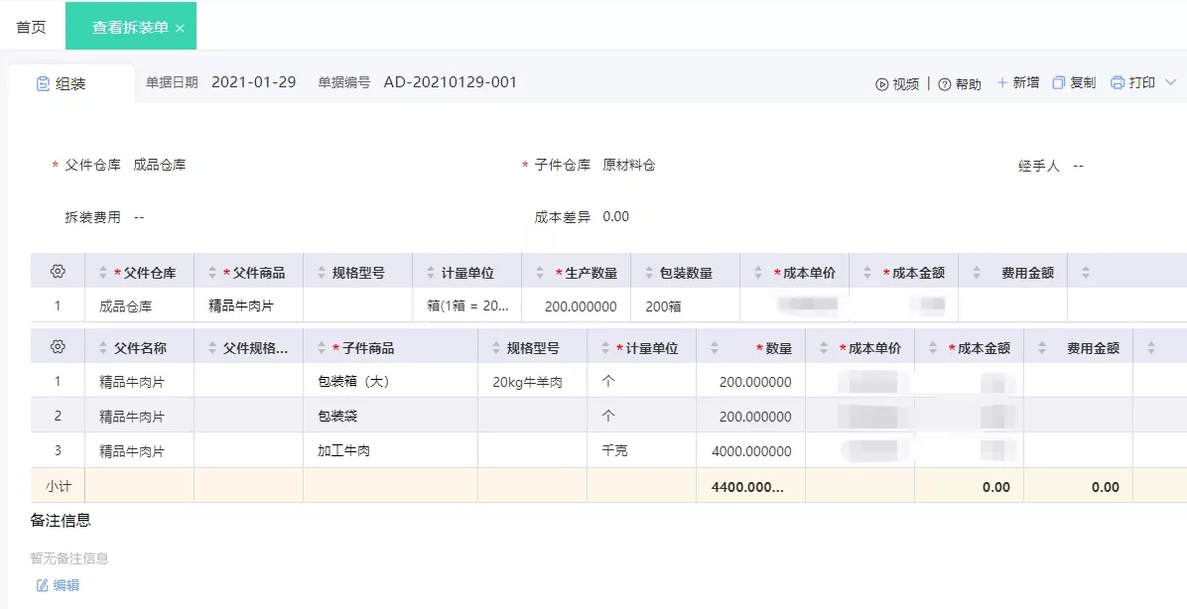1187x609 pixels.
Task: Open the gear column settings on parent table
Action: coord(58,271)
